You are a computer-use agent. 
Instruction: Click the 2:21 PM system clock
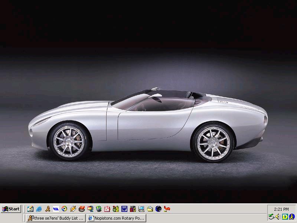coord(281,209)
